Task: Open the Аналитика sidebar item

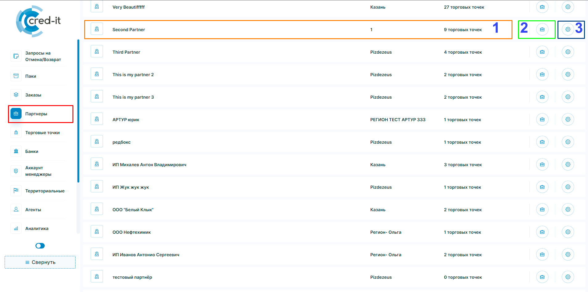Action: click(x=37, y=228)
